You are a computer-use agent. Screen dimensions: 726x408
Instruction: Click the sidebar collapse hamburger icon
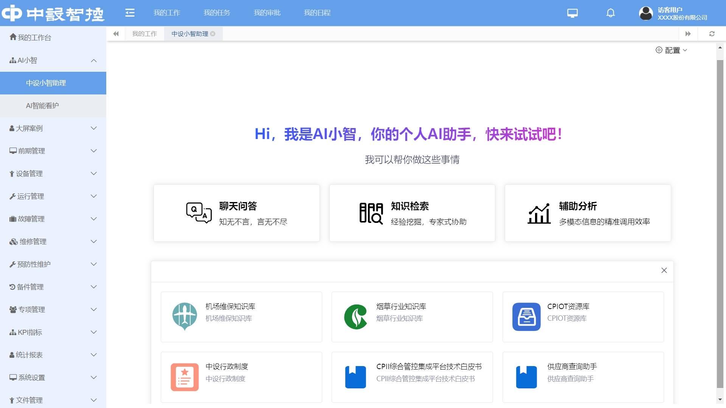pos(130,12)
